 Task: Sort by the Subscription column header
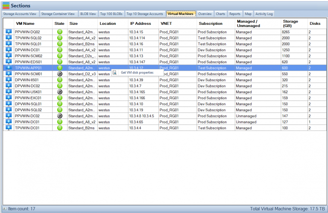click(x=216, y=24)
